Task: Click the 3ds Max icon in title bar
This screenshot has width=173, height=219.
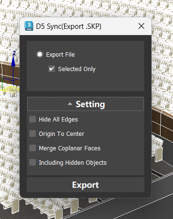Action: tap(29, 26)
